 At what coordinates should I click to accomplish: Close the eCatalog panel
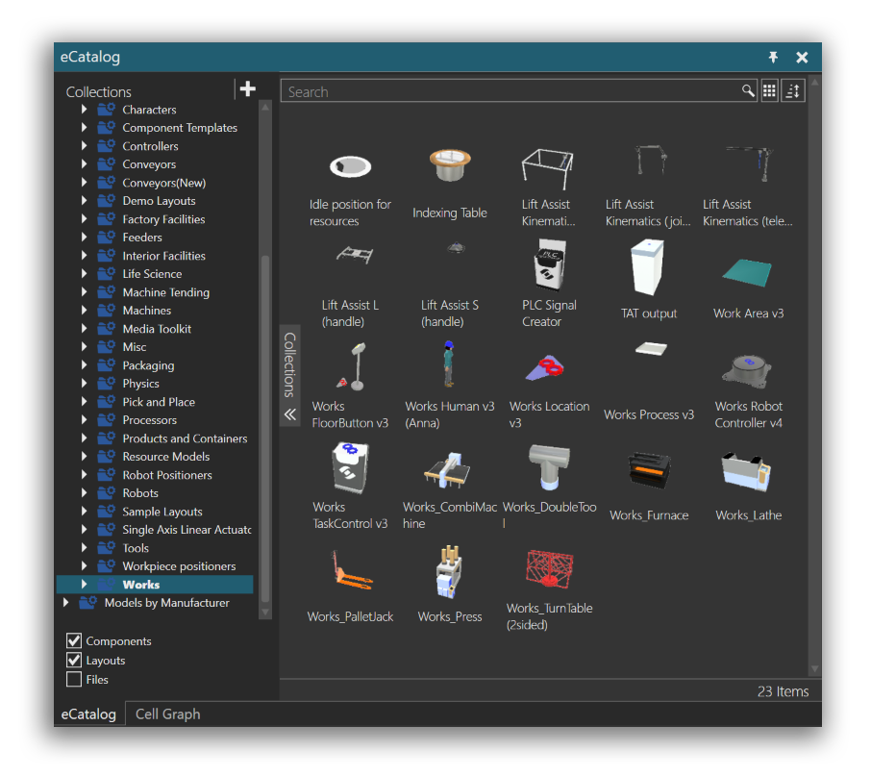[x=802, y=57]
